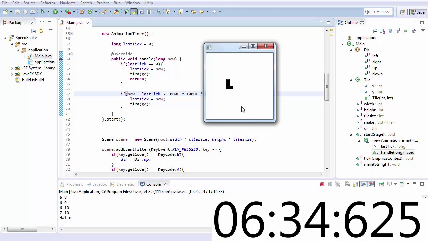Collapse the src folder node
Viewport: 428px width, 241px height.
click(x=12, y=44)
